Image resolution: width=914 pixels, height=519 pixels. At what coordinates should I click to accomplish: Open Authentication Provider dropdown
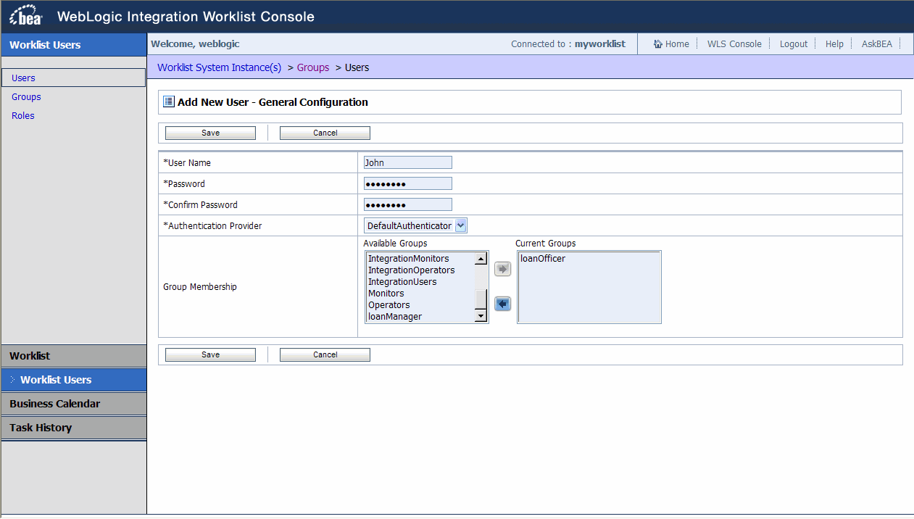point(461,225)
